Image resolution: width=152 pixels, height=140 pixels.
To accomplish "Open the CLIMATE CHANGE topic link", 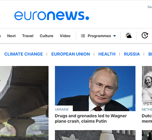I will point(23,54).
